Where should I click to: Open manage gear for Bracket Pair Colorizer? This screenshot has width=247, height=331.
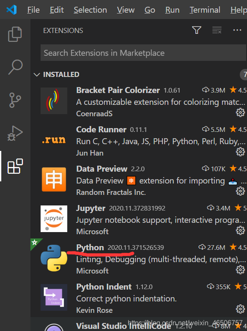point(240,112)
